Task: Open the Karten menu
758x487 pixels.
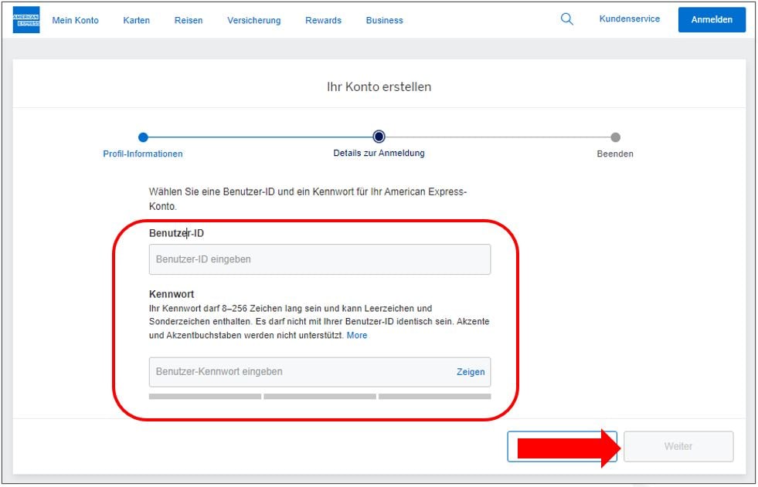Action: (137, 20)
